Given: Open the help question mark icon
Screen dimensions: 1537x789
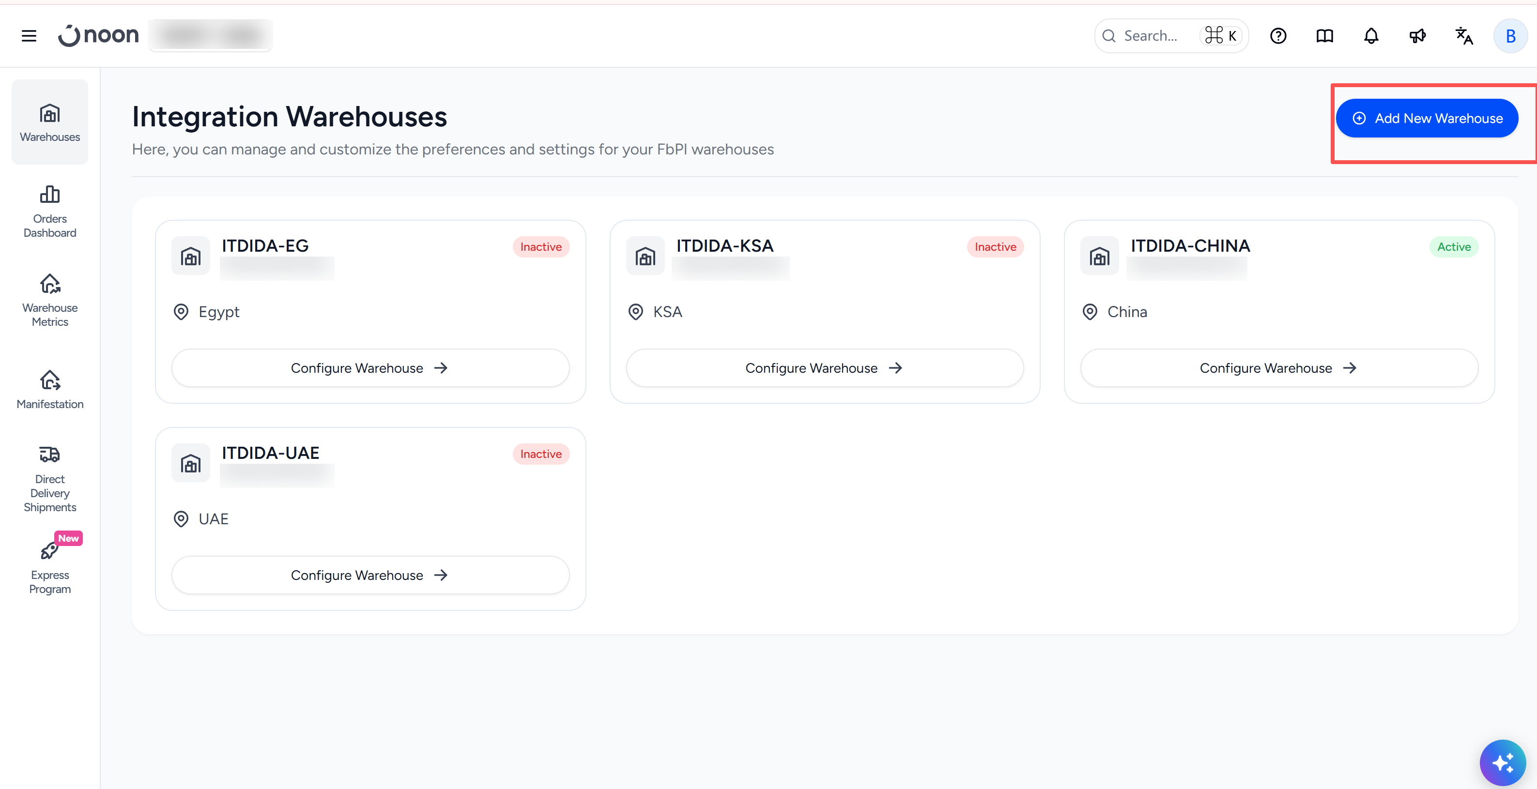Looking at the screenshot, I should [x=1278, y=36].
